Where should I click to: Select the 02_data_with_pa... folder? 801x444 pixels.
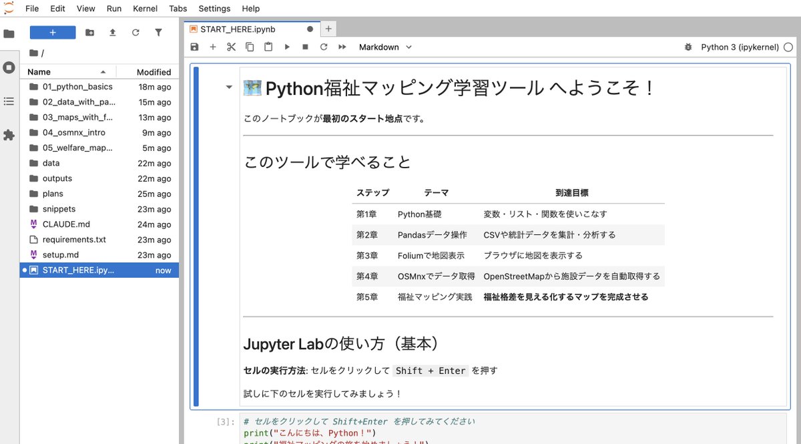point(99,102)
